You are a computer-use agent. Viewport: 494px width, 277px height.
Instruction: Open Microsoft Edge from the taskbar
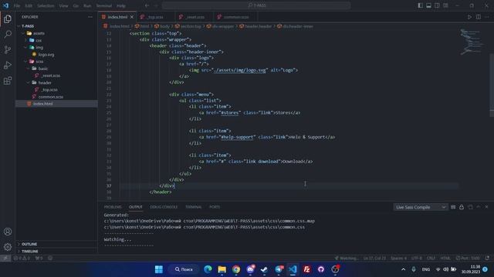point(208,269)
